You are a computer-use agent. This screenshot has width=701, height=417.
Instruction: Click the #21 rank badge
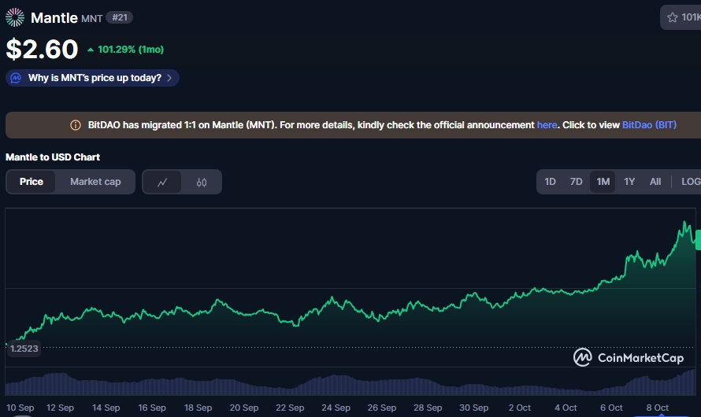pos(120,17)
